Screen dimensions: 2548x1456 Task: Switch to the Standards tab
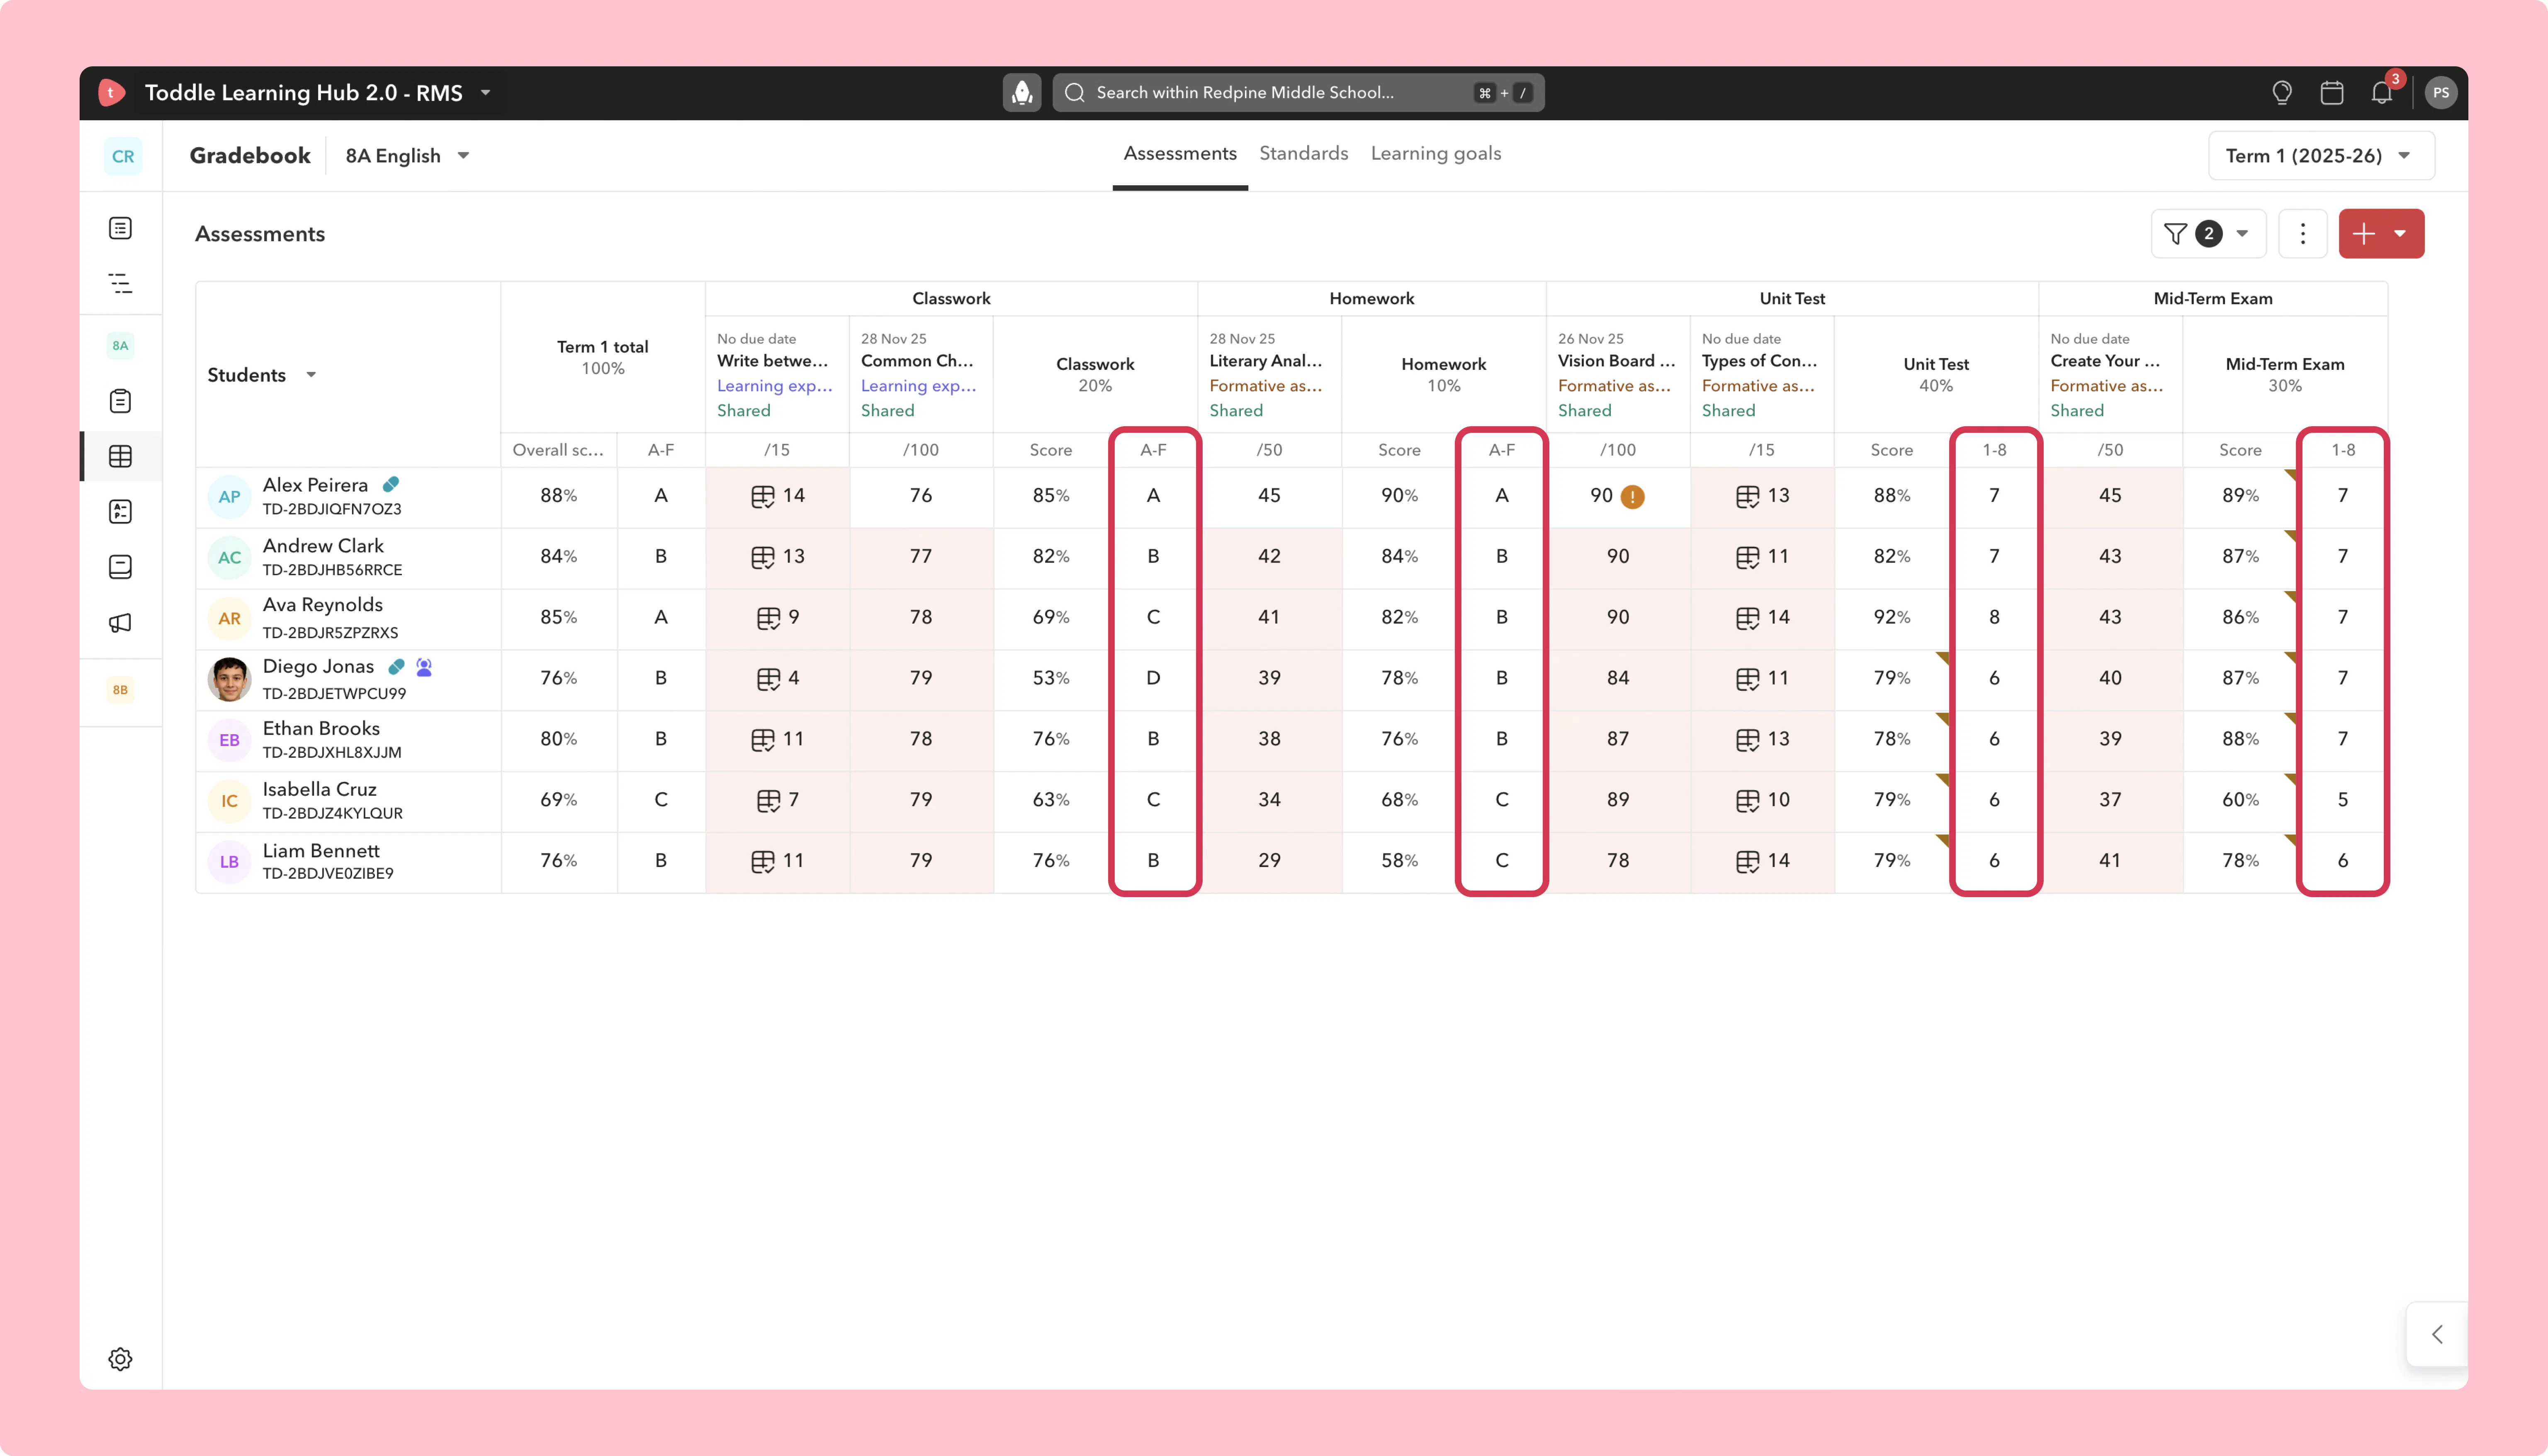click(1303, 154)
